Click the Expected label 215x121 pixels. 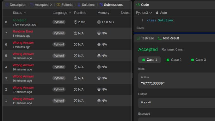(x=144, y=114)
